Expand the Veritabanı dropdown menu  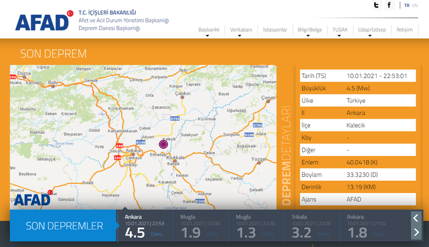click(241, 30)
